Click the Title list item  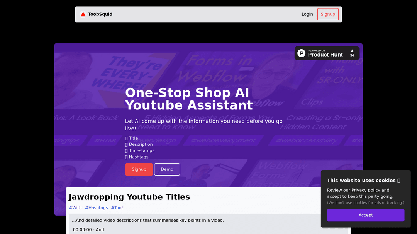(131, 138)
